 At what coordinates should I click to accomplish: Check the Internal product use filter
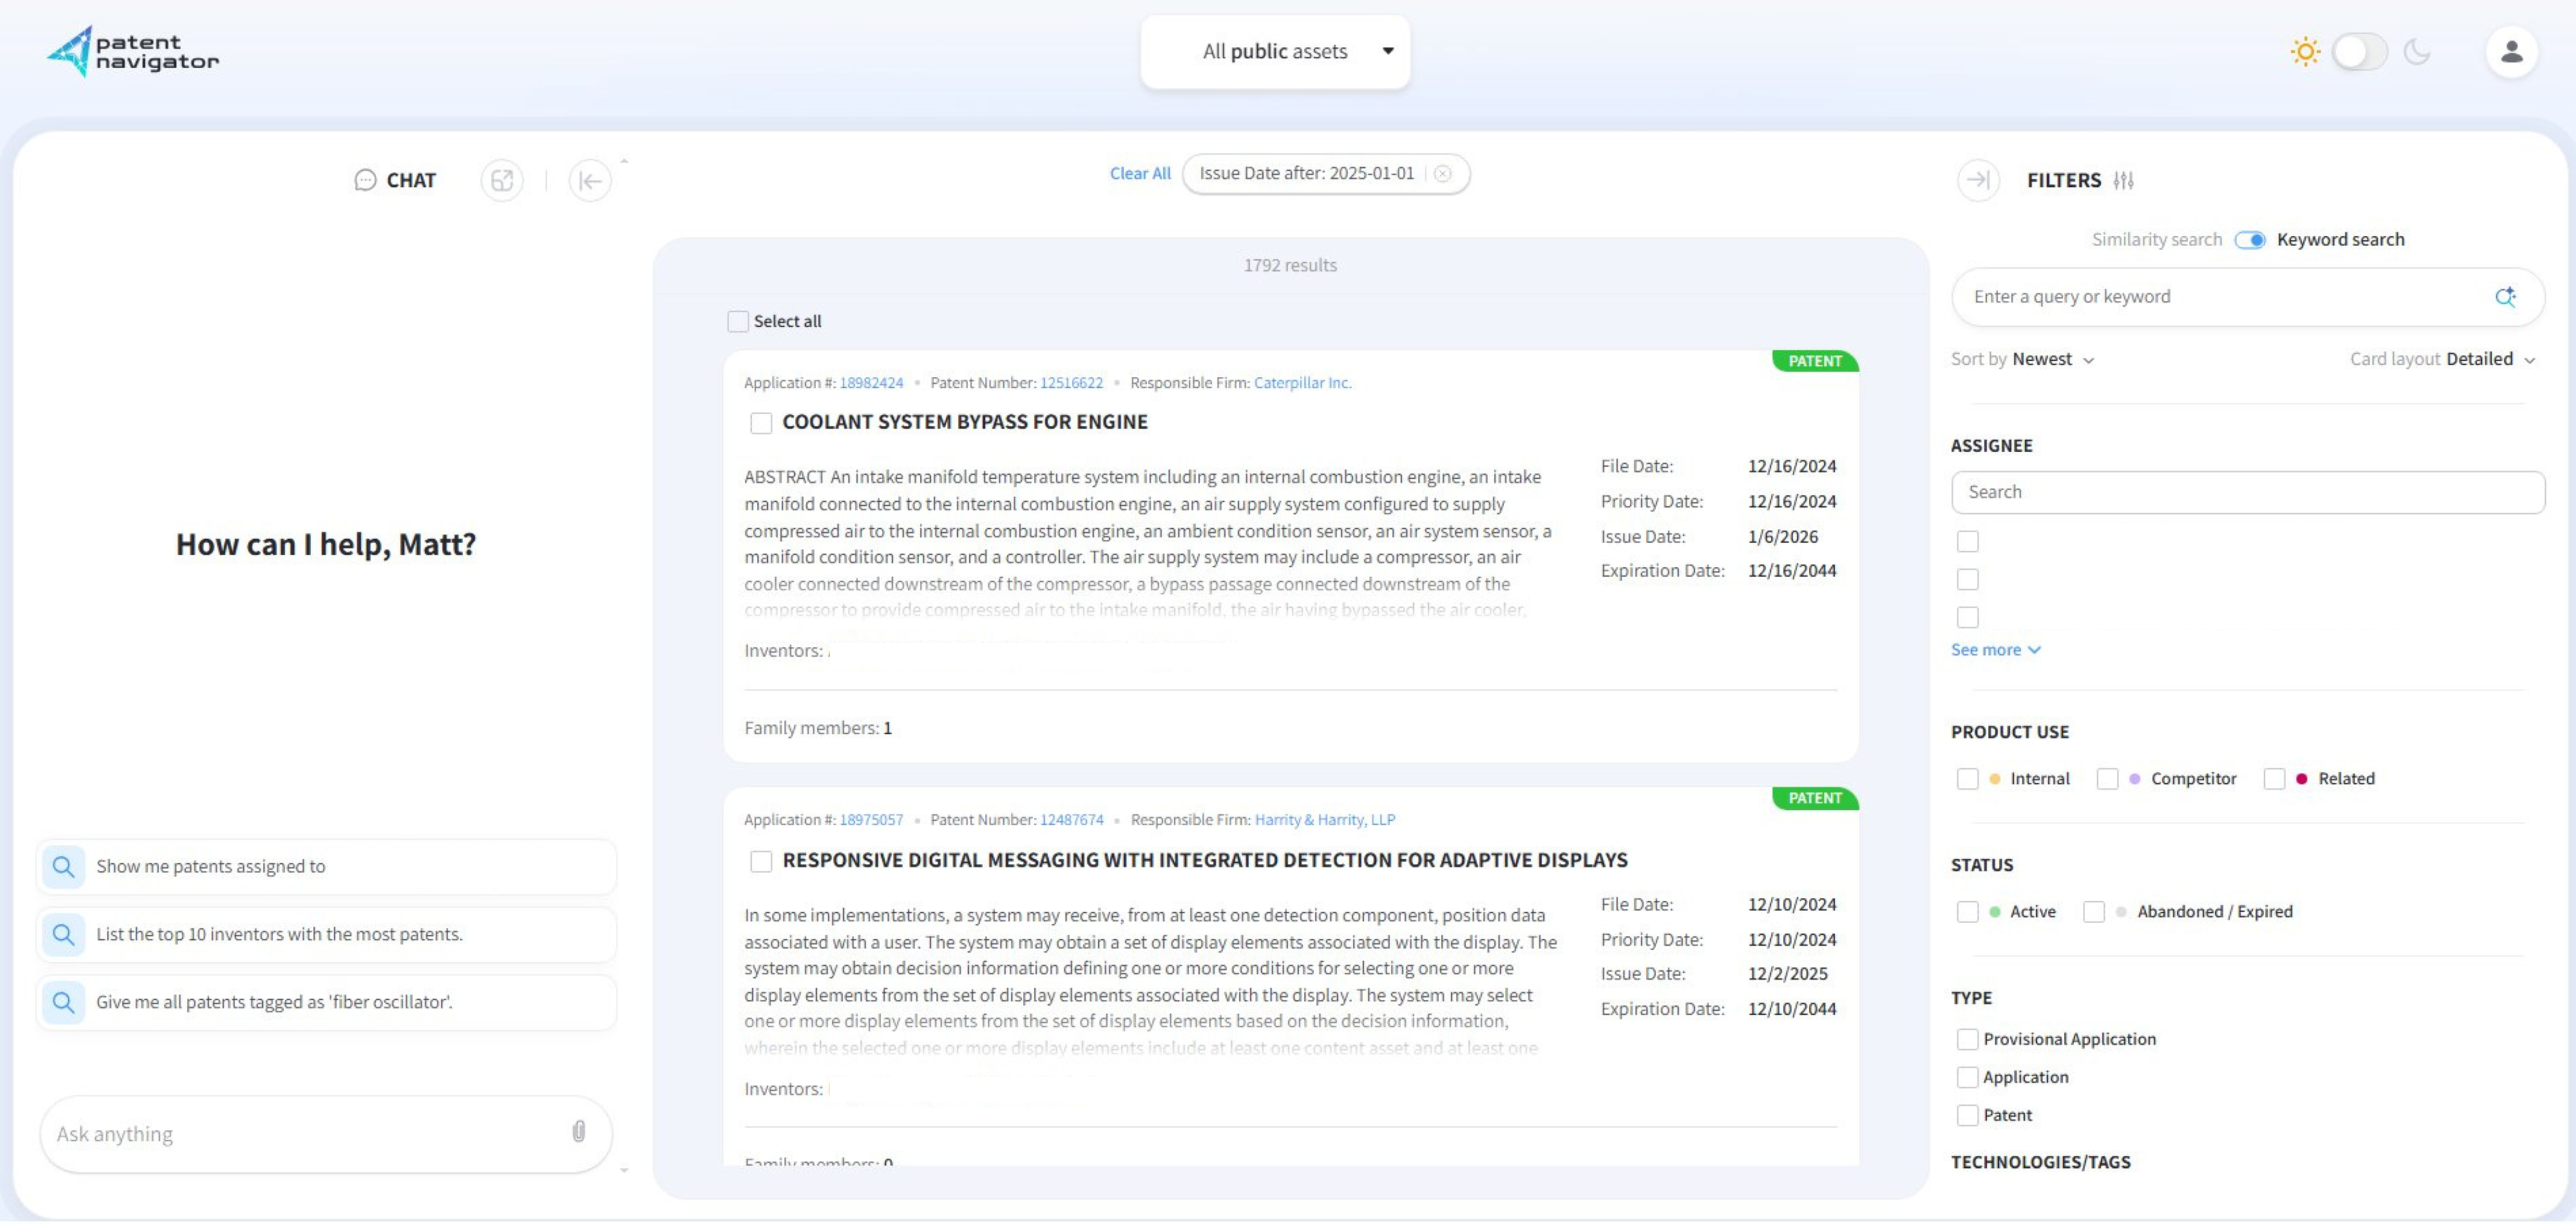(1968, 778)
